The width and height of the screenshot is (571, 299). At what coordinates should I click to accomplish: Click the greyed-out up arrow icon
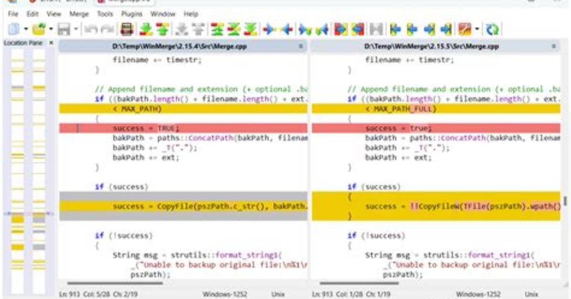click(198, 29)
